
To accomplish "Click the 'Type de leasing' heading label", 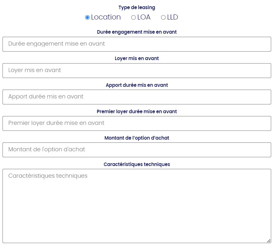I will click(137, 8).
